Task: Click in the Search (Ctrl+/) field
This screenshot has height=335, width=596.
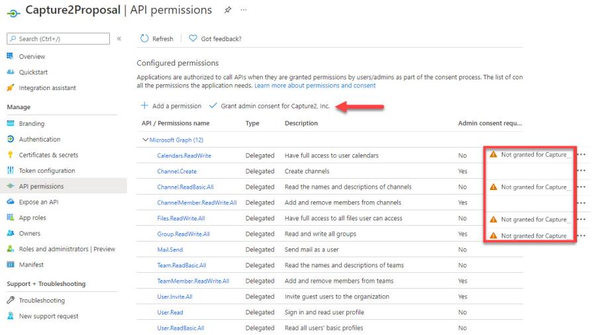Action: tap(58, 39)
